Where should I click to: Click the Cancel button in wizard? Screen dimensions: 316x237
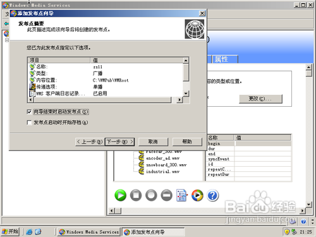tap(153, 142)
